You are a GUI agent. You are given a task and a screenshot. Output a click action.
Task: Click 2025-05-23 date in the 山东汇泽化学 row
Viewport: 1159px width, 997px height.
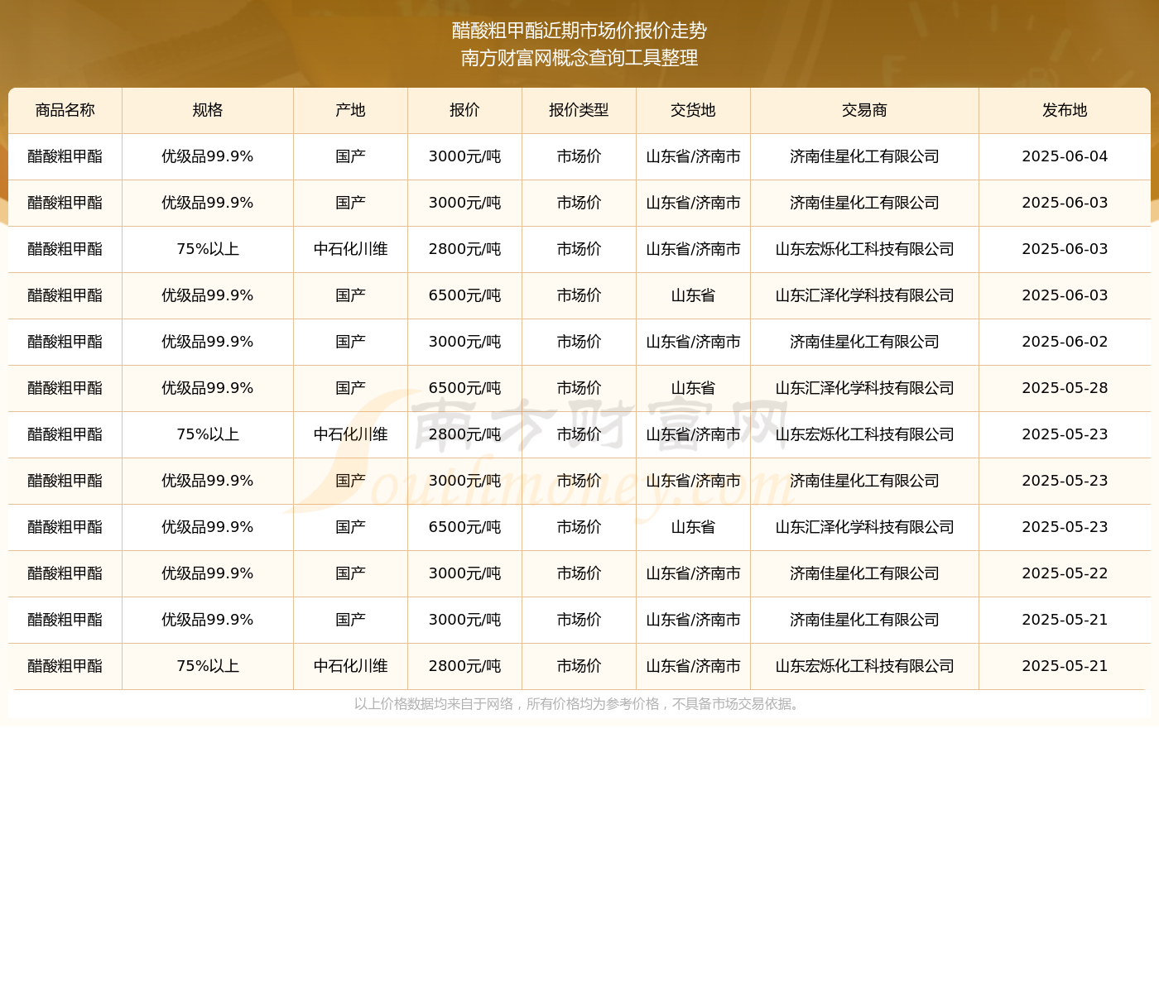1065,527
